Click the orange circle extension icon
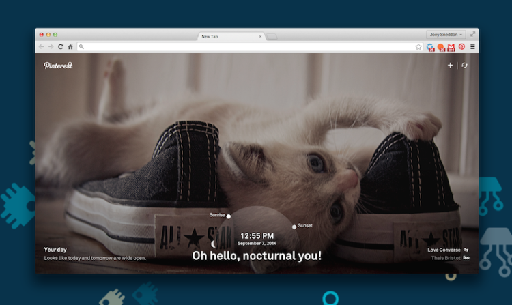Viewport: 512px width, 305px height. [x=441, y=48]
